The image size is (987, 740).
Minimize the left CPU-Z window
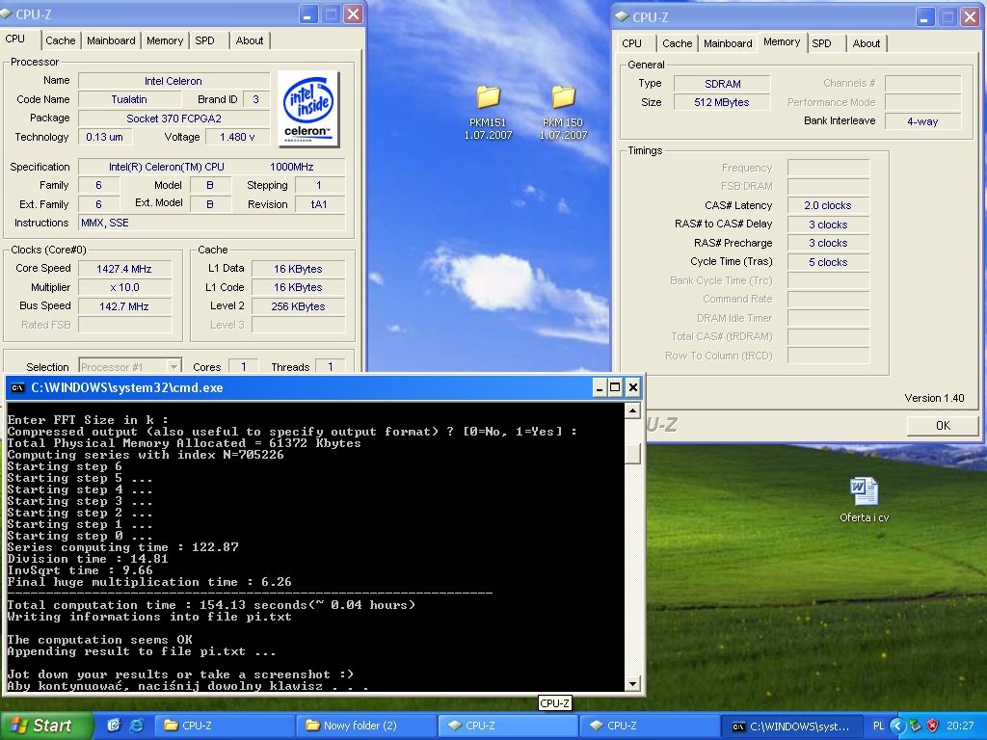[x=307, y=14]
